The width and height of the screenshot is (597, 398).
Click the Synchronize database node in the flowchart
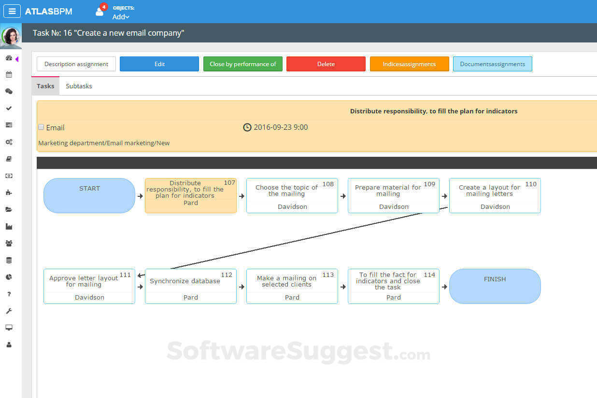coord(190,286)
